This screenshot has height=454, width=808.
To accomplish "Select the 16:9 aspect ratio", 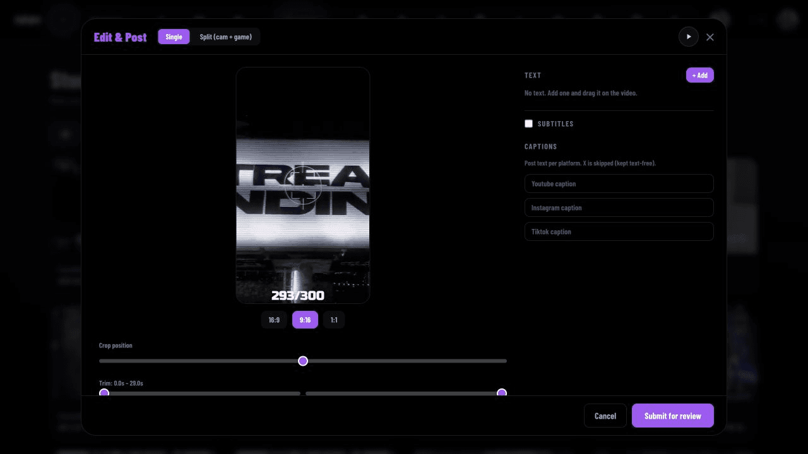I will tap(274, 320).
